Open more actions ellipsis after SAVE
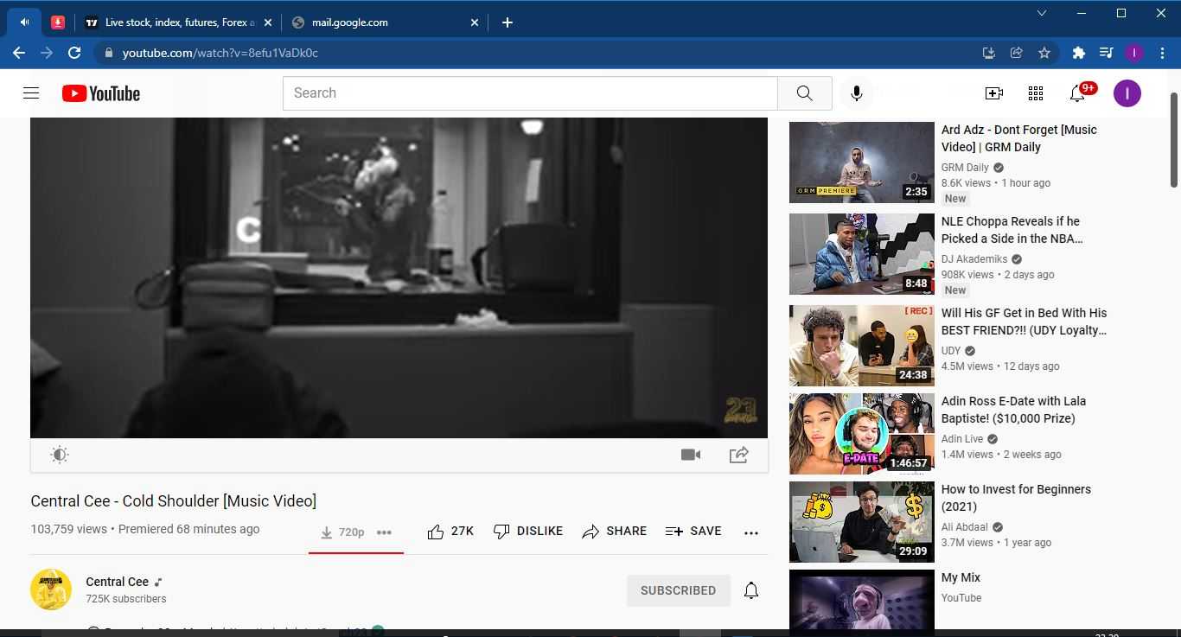Image resolution: width=1181 pixels, height=637 pixels. 751,532
